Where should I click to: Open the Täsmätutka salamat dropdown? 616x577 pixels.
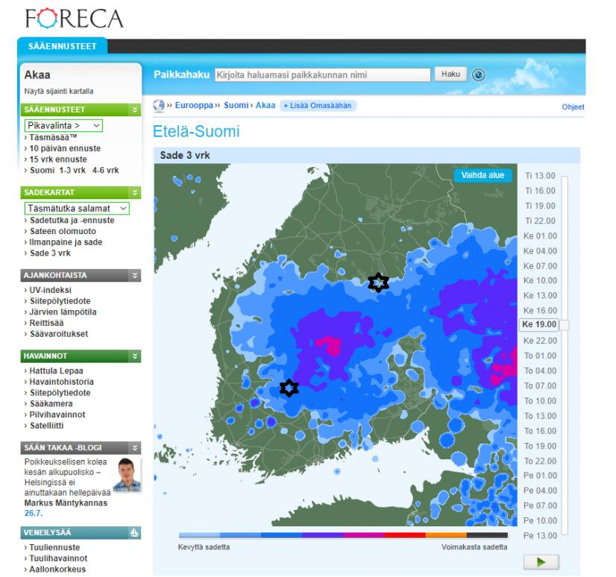pyautogui.click(x=77, y=209)
